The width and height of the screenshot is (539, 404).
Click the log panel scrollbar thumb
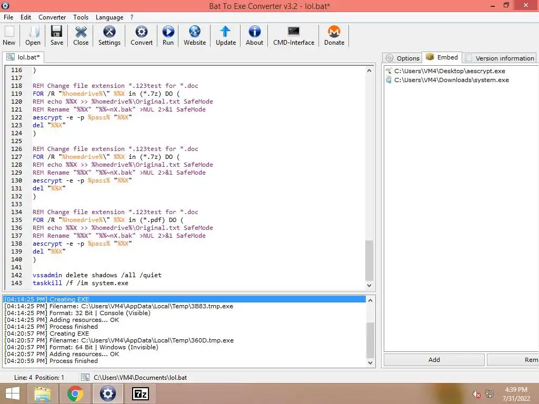[x=370, y=340]
